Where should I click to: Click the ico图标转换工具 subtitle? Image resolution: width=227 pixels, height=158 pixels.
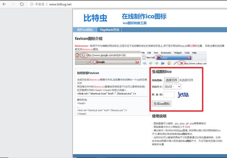coord(135,23)
